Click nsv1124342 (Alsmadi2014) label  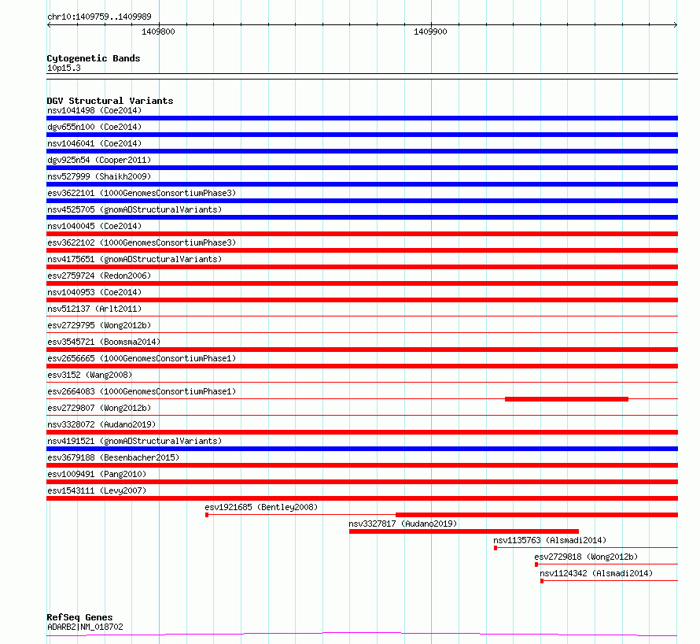(x=596, y=573)
